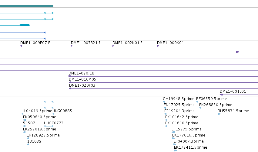Click the LP15275.5prime EST glyph
Image resolution: width=258 pixels, height=152 pixels.
tap(173, 132)
